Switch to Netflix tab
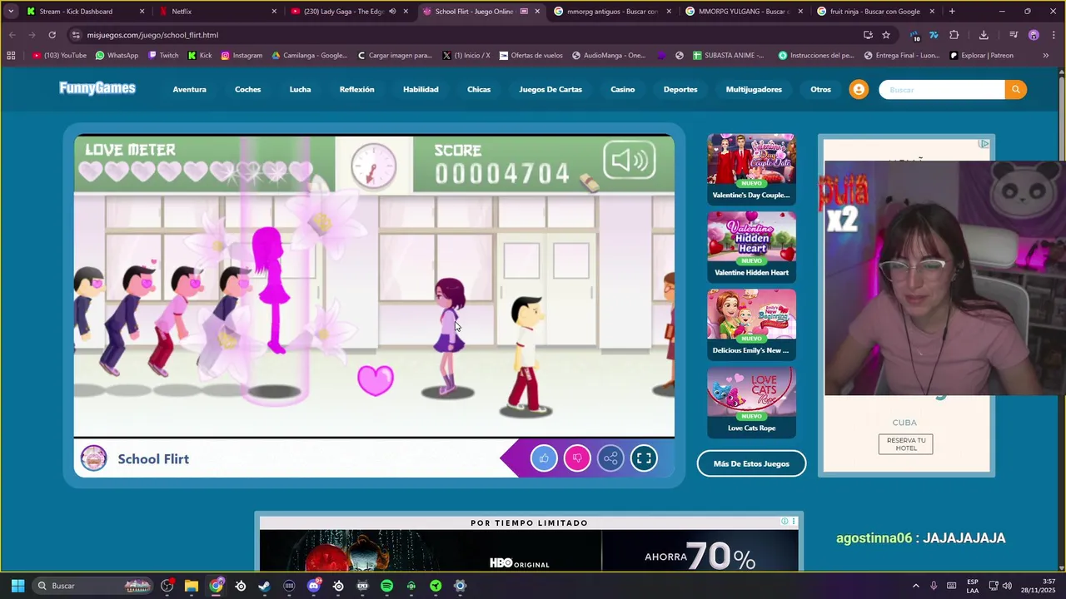1066x599 pixels. (x=218, y=12)
